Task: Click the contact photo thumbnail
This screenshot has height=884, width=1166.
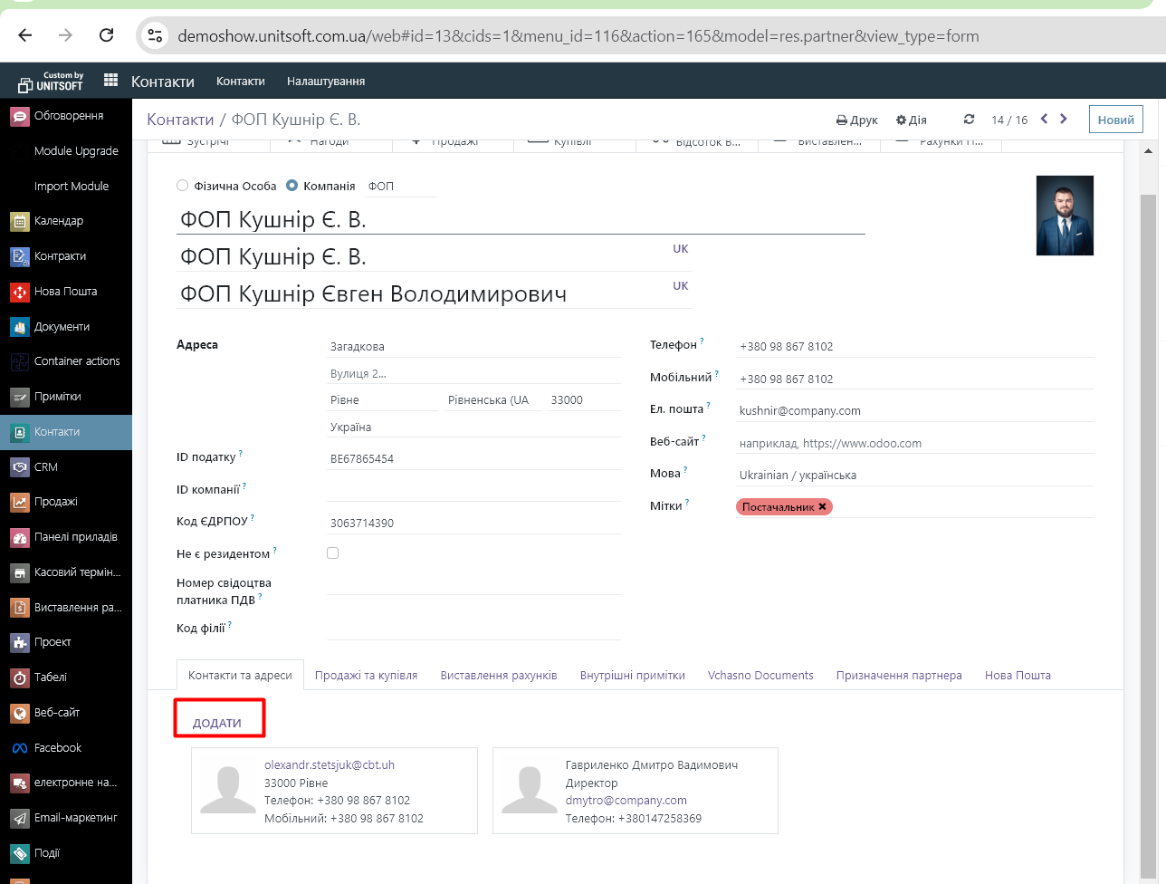Action: [1065, 216]
